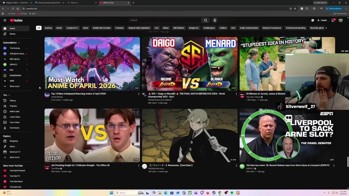Open Soul Eater Resonance thumbnail
Image resolution: width=349 pixels, height=196 pixels.
(x=190, y=135)
